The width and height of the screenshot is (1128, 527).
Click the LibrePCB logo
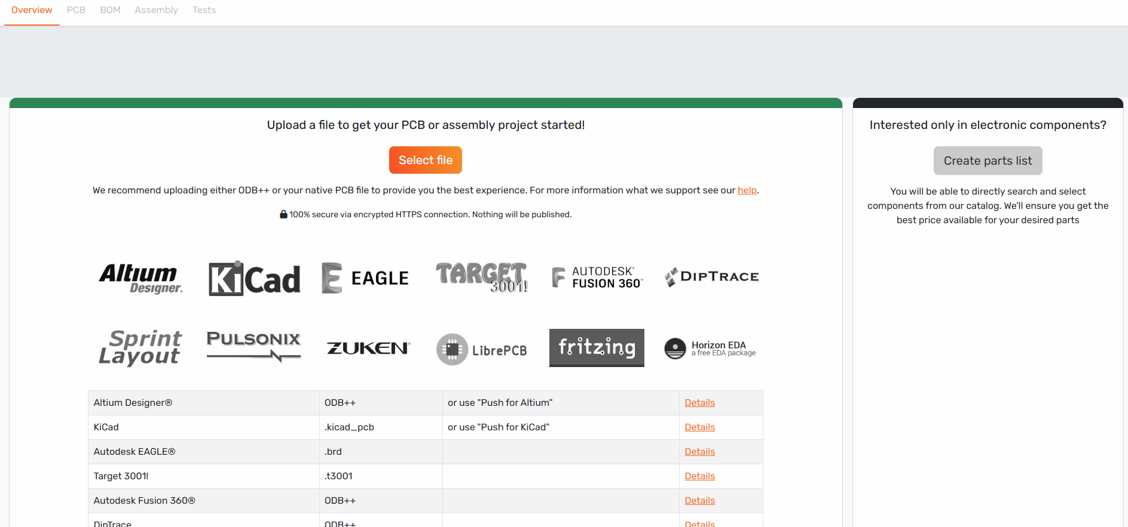coord(482,349)
